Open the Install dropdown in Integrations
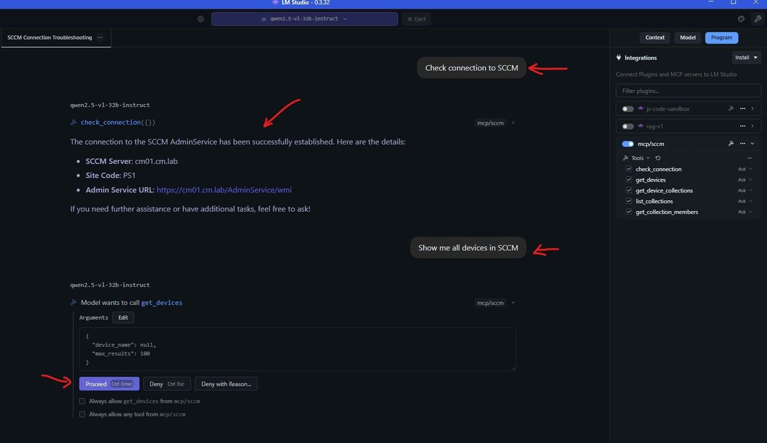This screenshot has height=443, width=767. [x=747, y=58]
